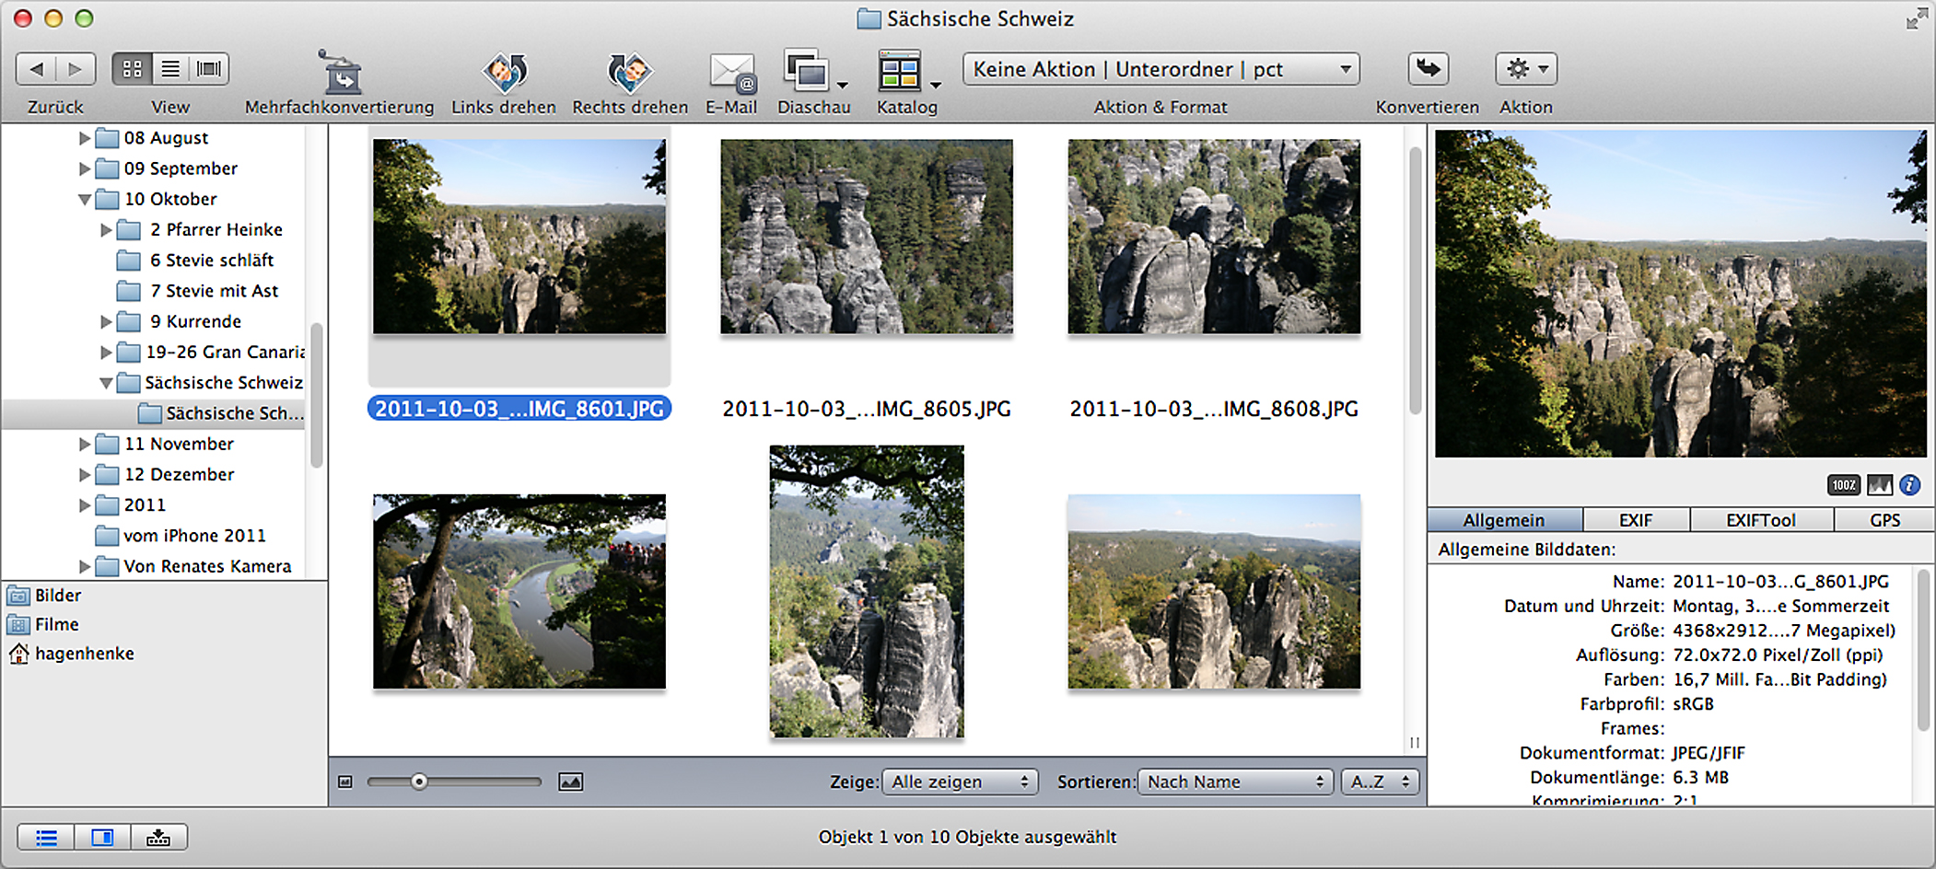The width and height of the screenshot is (1936, 869).
Task: Go forward with the right arrow button
Action: tap(76, 69)
